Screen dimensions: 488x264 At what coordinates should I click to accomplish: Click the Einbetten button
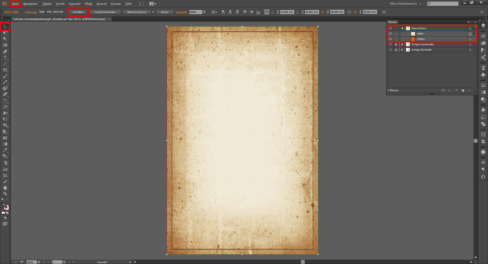click(78, 12)
